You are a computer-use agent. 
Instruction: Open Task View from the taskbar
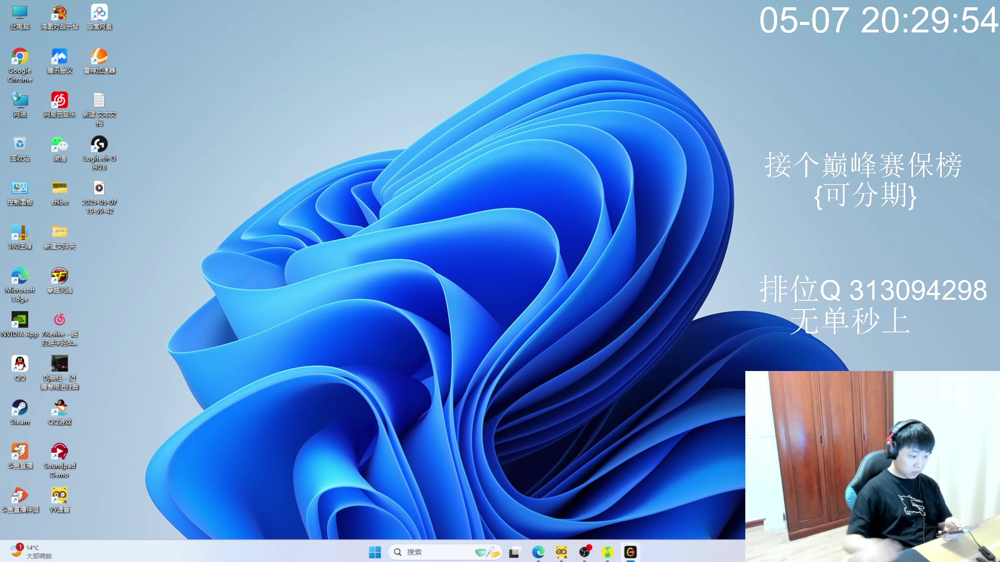pyautogui.click(x=515, y=552)
